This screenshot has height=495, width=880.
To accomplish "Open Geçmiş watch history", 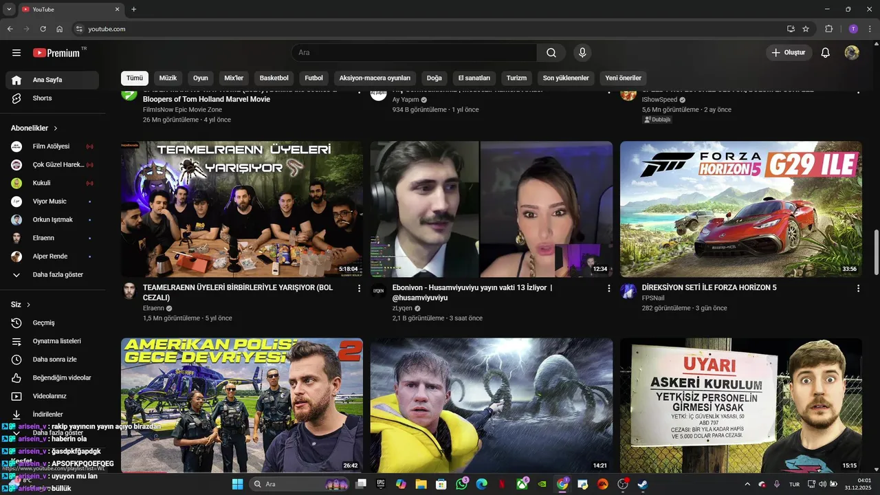I will 52,322.
